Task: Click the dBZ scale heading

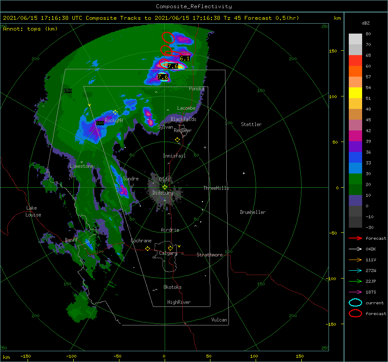Action: click(366, 23)
